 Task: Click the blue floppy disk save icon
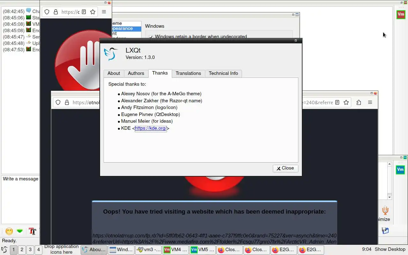(385, 230)
